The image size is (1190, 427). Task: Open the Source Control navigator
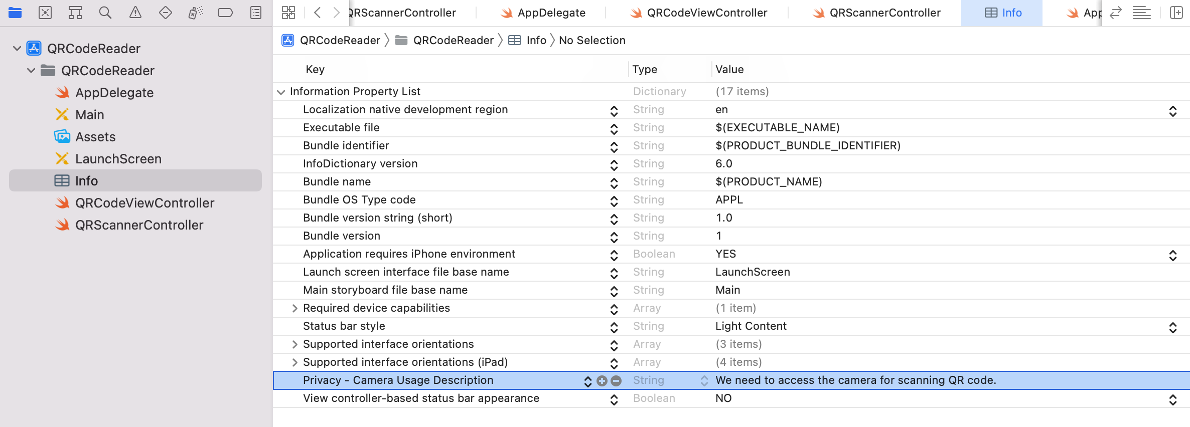pyautogui.click(x=45, y=13)
